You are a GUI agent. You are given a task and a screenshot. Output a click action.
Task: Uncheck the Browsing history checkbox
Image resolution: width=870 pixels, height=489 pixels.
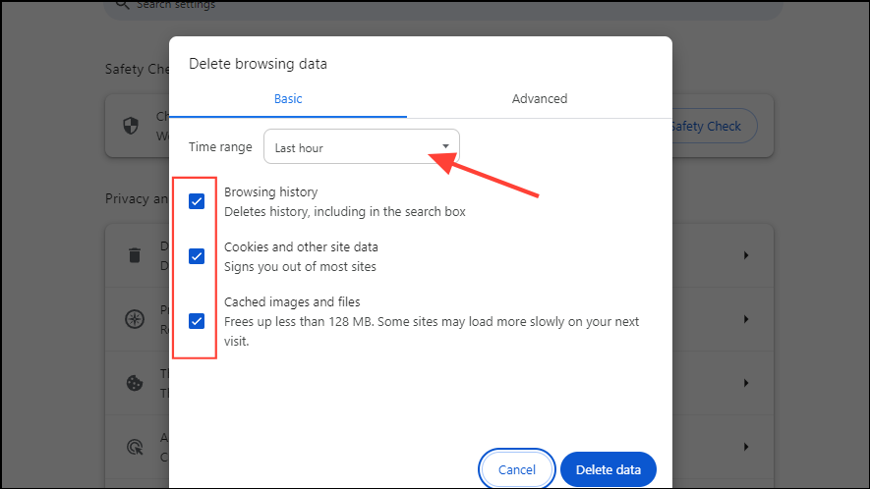click(197, 201)
